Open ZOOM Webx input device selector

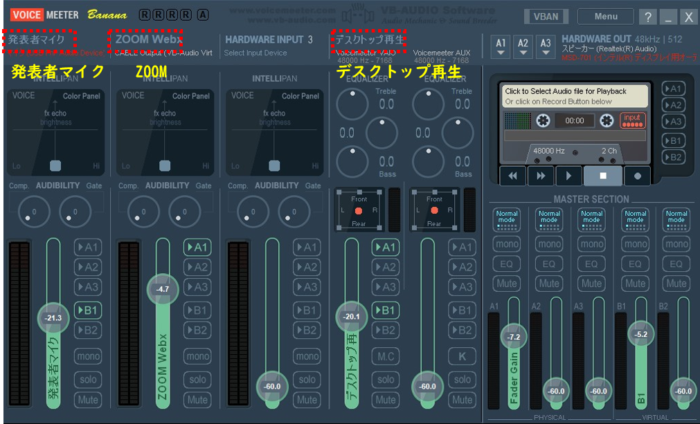[163, 53]
